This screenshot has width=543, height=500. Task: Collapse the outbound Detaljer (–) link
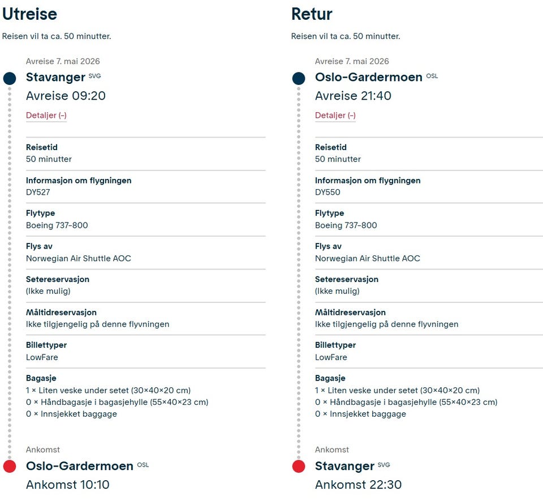point(46,115)
